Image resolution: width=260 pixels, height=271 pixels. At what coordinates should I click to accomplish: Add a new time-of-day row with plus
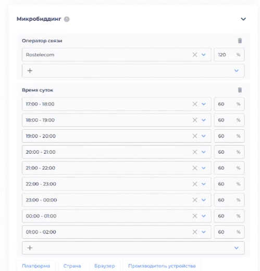click(x=30, y=248)
